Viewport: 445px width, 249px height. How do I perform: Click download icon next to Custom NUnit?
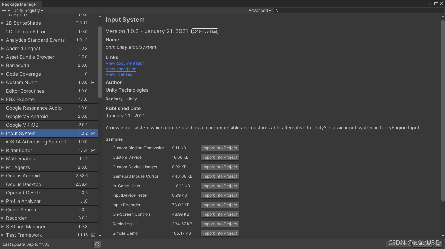[x=93, y=82]
